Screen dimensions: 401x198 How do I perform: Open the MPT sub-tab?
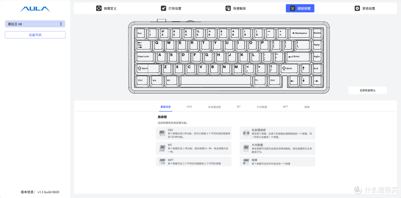[x=286, y=107]
